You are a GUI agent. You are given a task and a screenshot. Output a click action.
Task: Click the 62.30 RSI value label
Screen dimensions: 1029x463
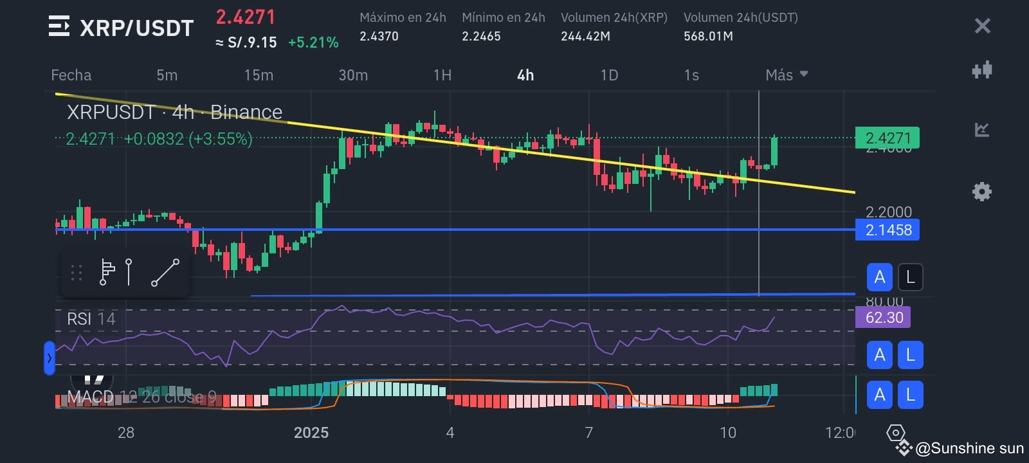coord(883,317)
